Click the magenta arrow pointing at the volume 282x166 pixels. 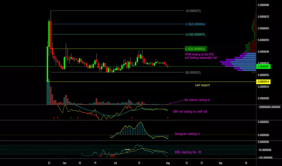point(177,102)
